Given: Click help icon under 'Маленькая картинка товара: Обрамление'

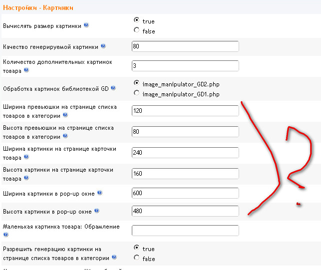Looking at the screenshot, I should (x=5, y=234).
